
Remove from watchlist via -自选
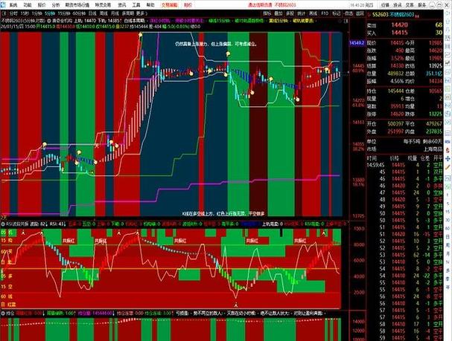click(x=348, y=13)
